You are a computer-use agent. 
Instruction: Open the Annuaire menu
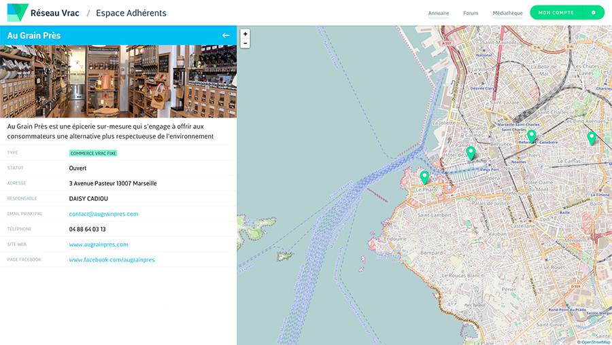point(439,14)
